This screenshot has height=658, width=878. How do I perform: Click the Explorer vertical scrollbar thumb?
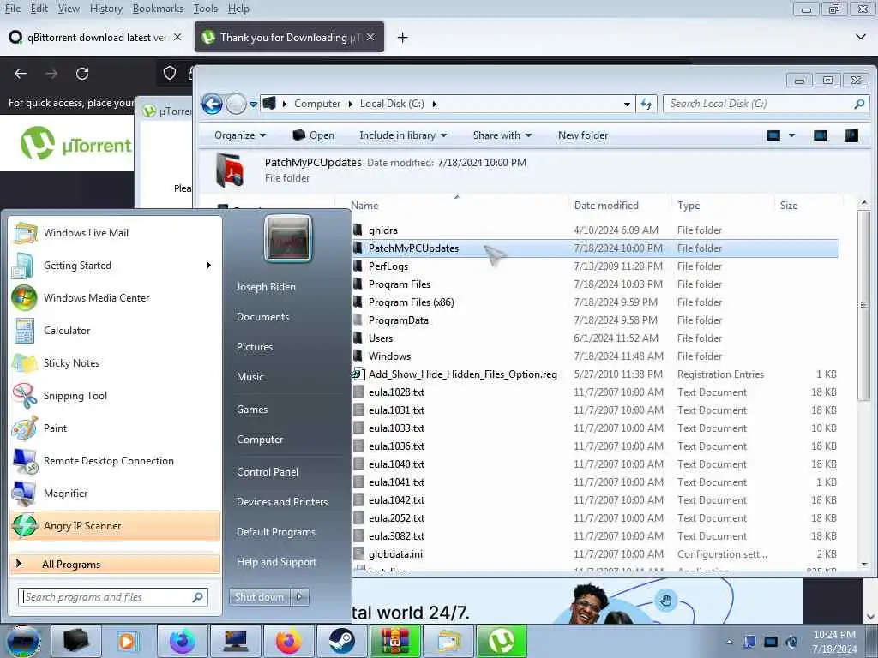863,305
